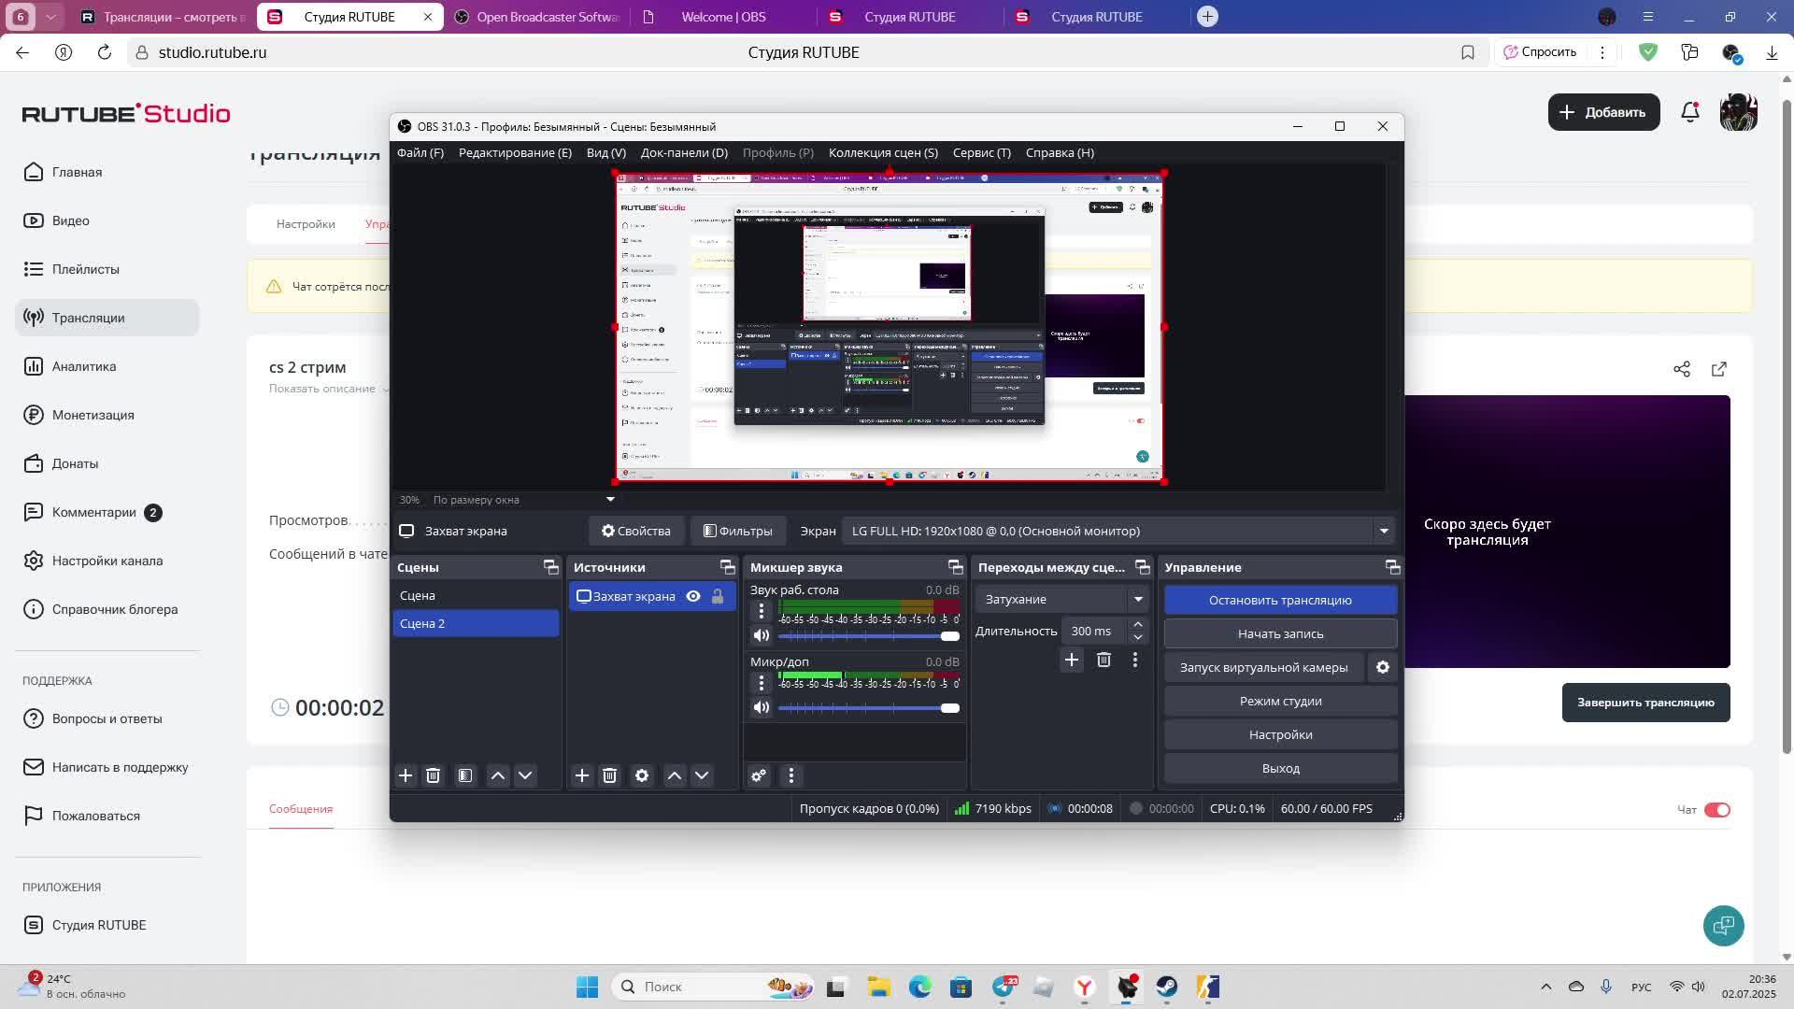This screenshot has width=1794, height=1009.
Task: Add a new source in Sources panel
Action: [x=582, y=775]
